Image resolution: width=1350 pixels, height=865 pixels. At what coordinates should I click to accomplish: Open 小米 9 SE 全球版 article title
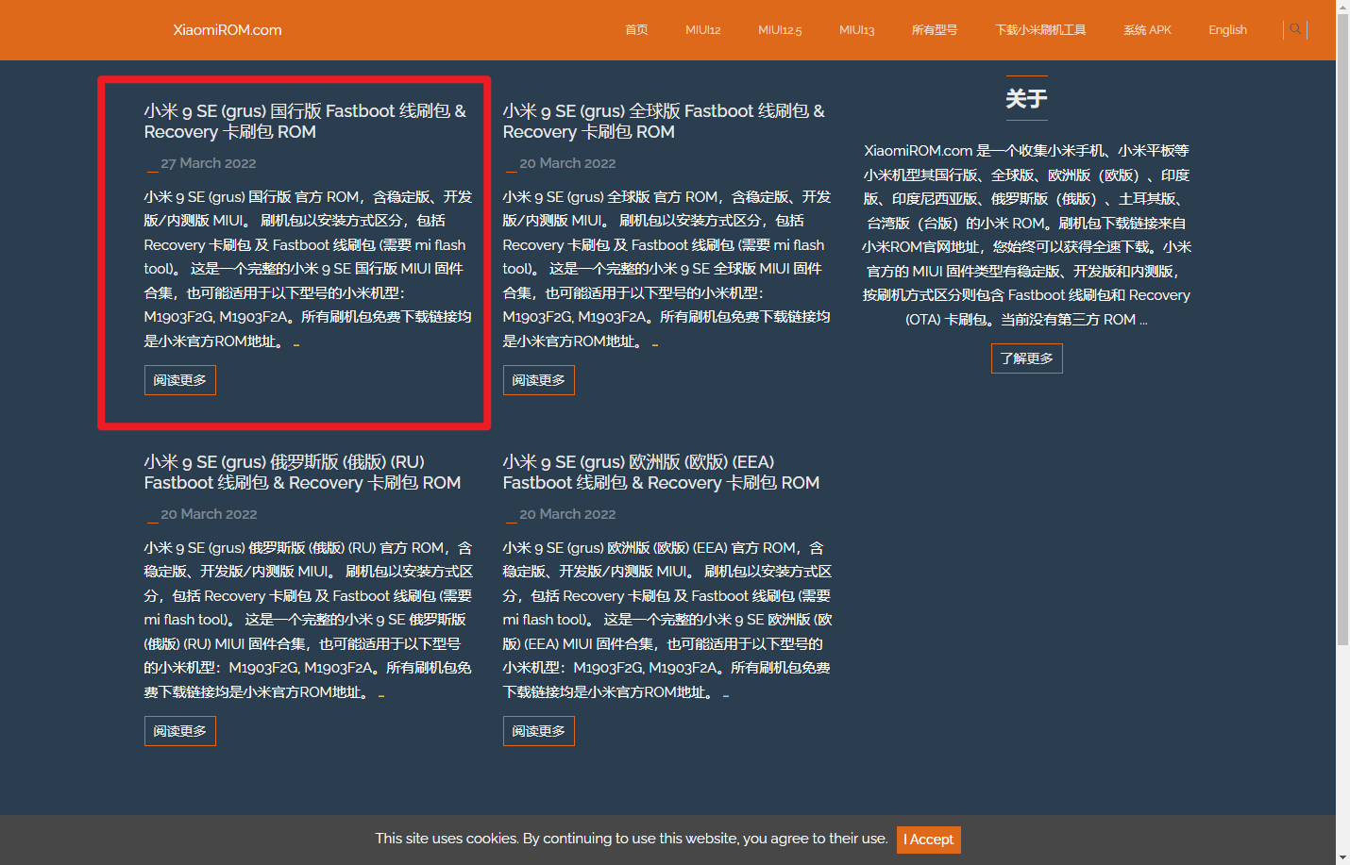click(664, 122)
